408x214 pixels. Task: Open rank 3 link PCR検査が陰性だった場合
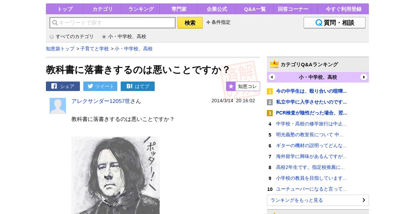pos(311,113)
